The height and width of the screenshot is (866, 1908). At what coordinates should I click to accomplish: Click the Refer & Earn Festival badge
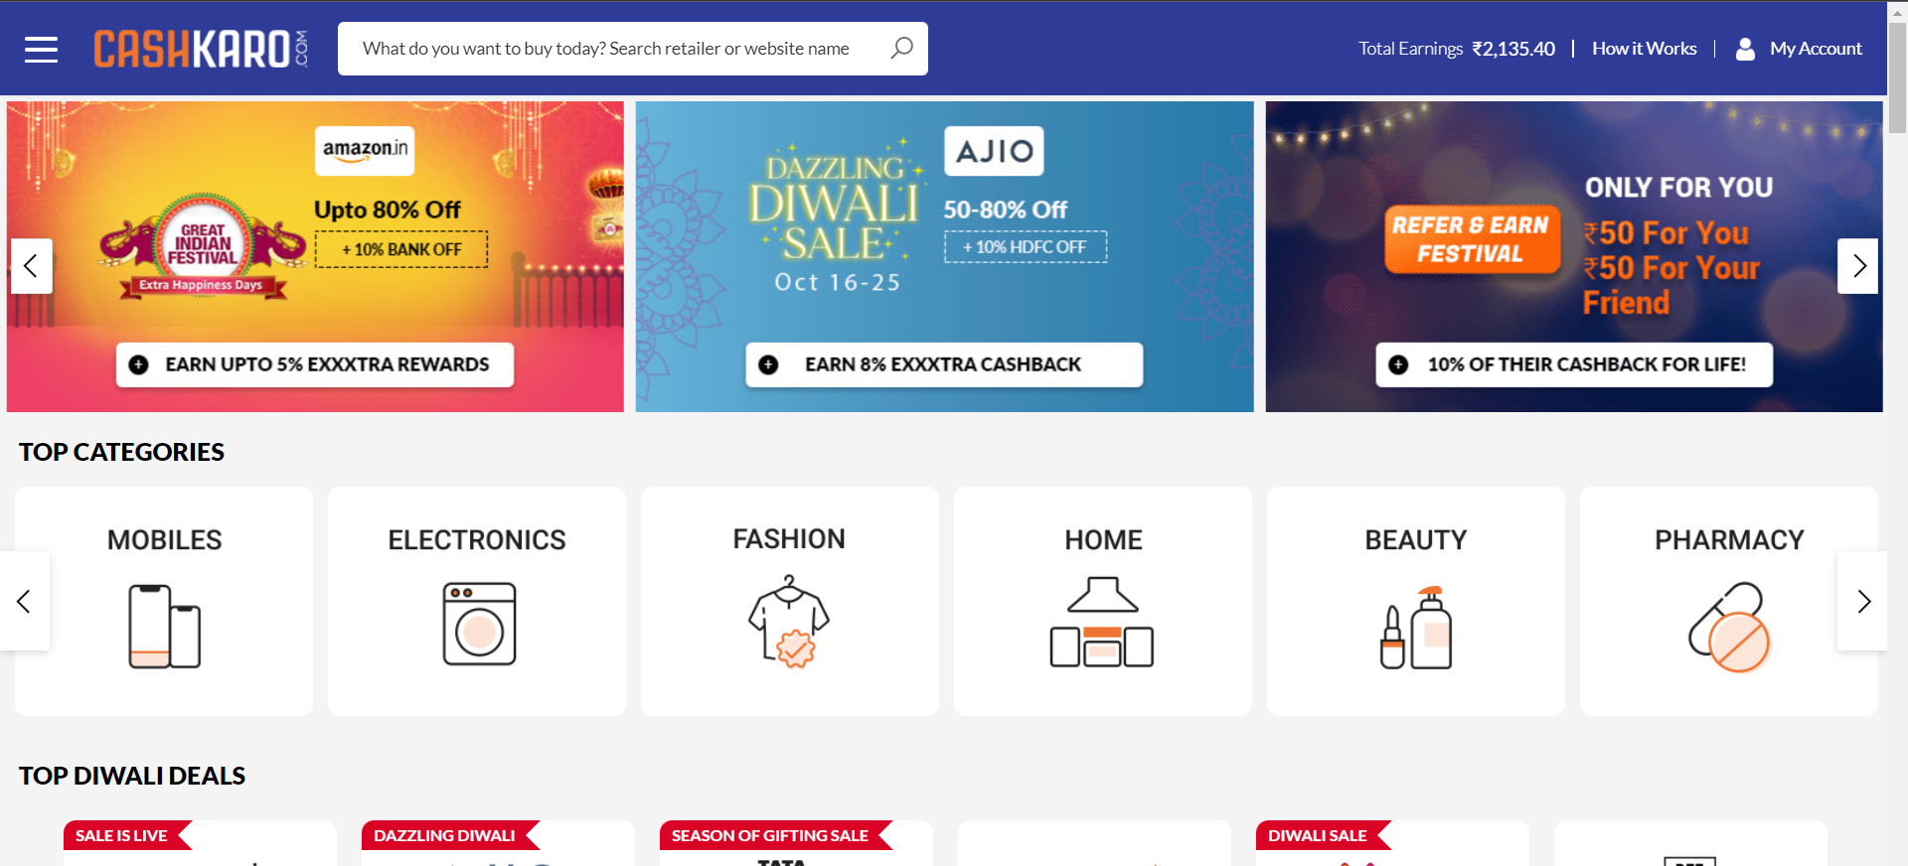point(1472,239)
